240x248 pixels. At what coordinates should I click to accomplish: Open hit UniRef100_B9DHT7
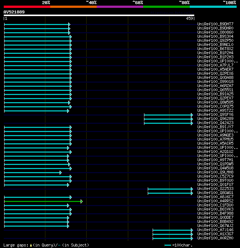215,24
